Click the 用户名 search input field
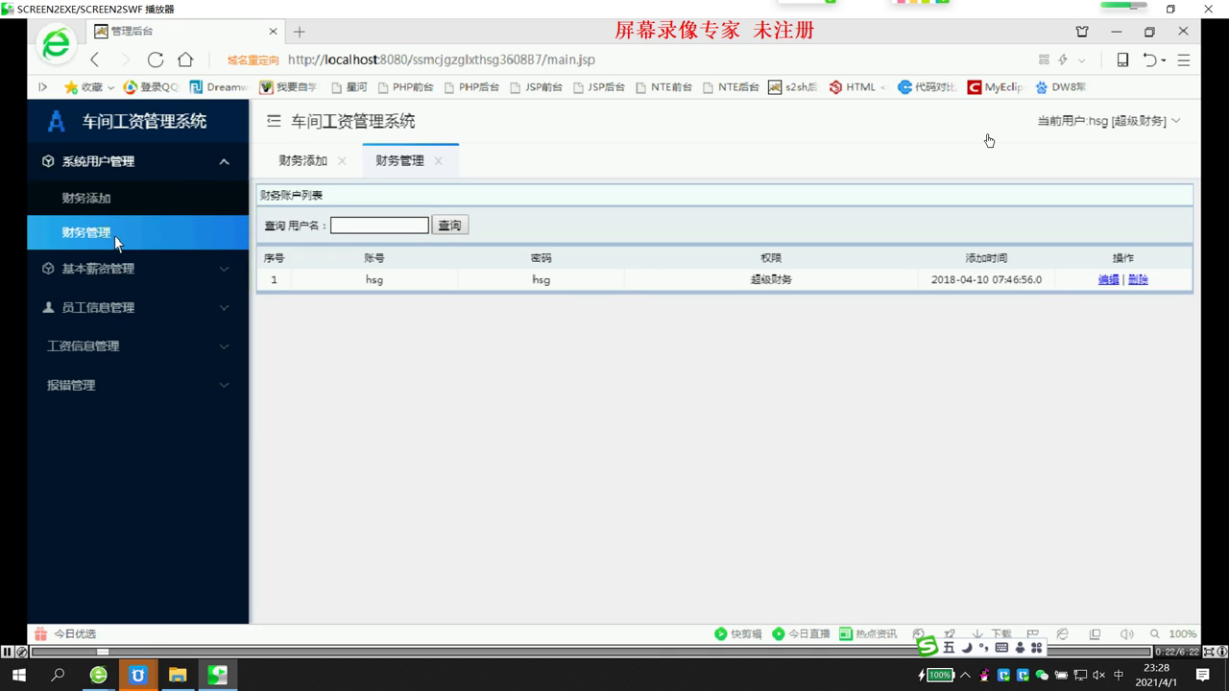 click(379, 226)
